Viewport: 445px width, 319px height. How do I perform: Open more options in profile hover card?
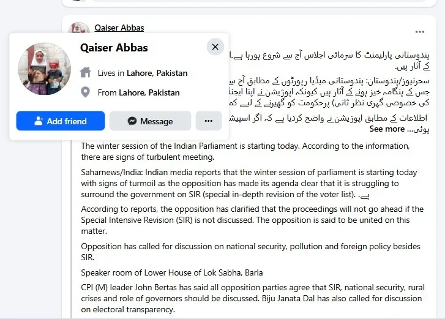click(209, 121)
